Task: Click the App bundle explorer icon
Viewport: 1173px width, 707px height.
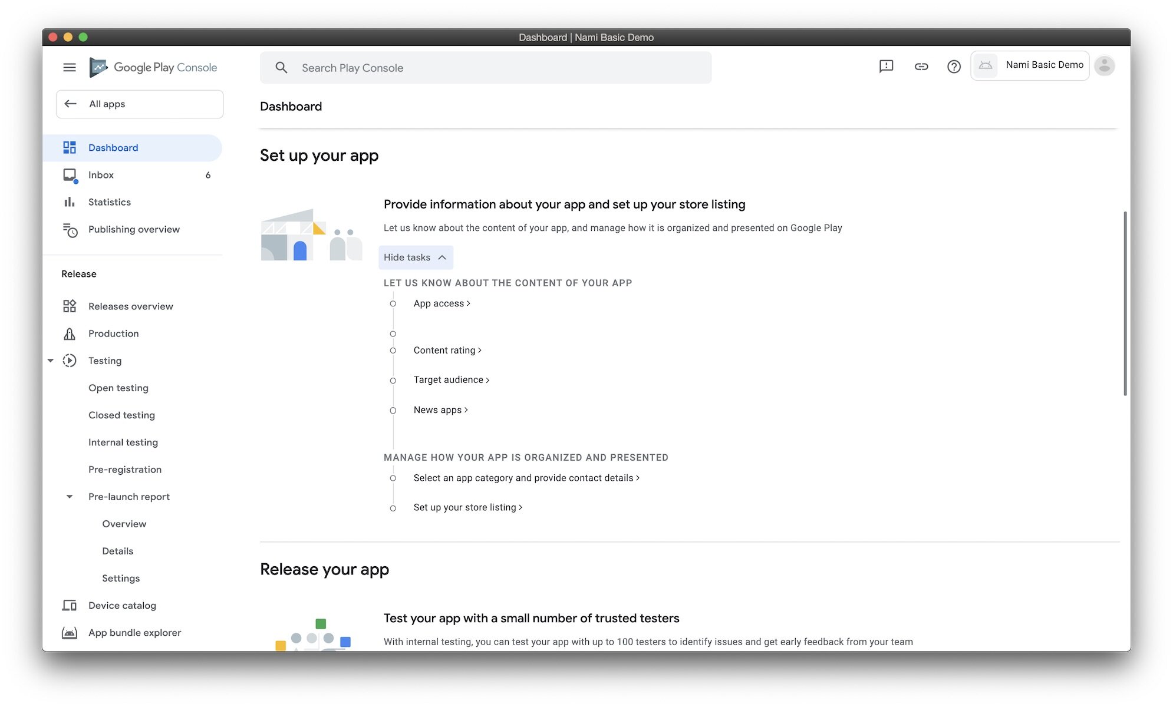Action: pyautogui.click(x=70, y=633)
